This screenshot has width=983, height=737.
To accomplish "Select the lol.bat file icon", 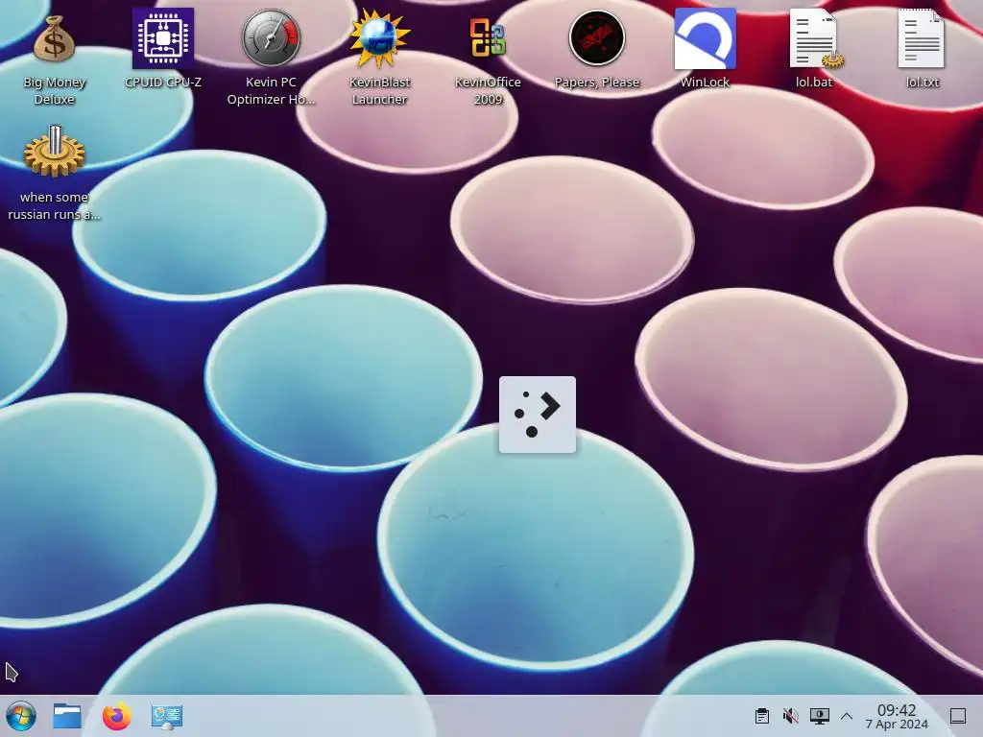I will click(x=815, y=38).
